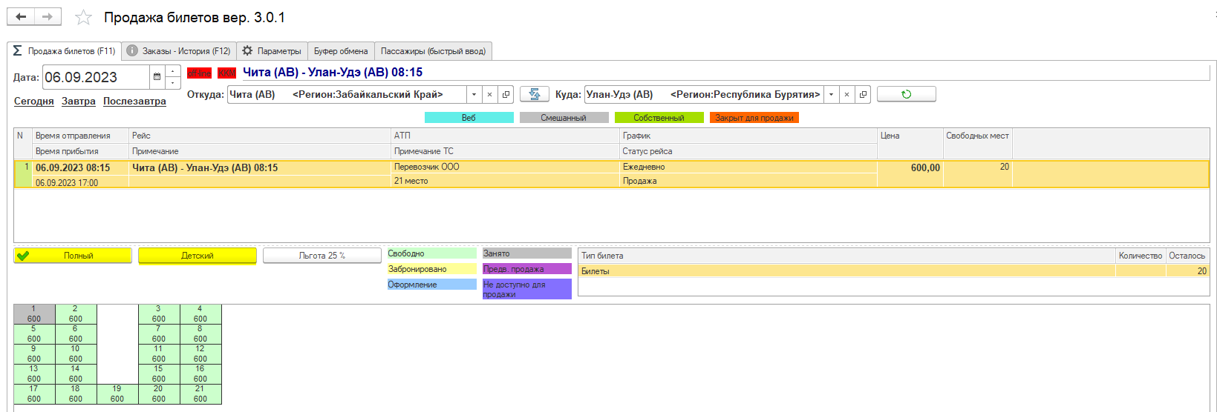Add page to favorites with star icon
The width and height of the screenshot is (1217, 412).
click(84, 17)
